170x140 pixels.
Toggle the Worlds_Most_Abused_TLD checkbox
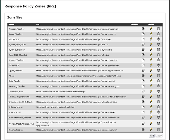tap(143, 123)
